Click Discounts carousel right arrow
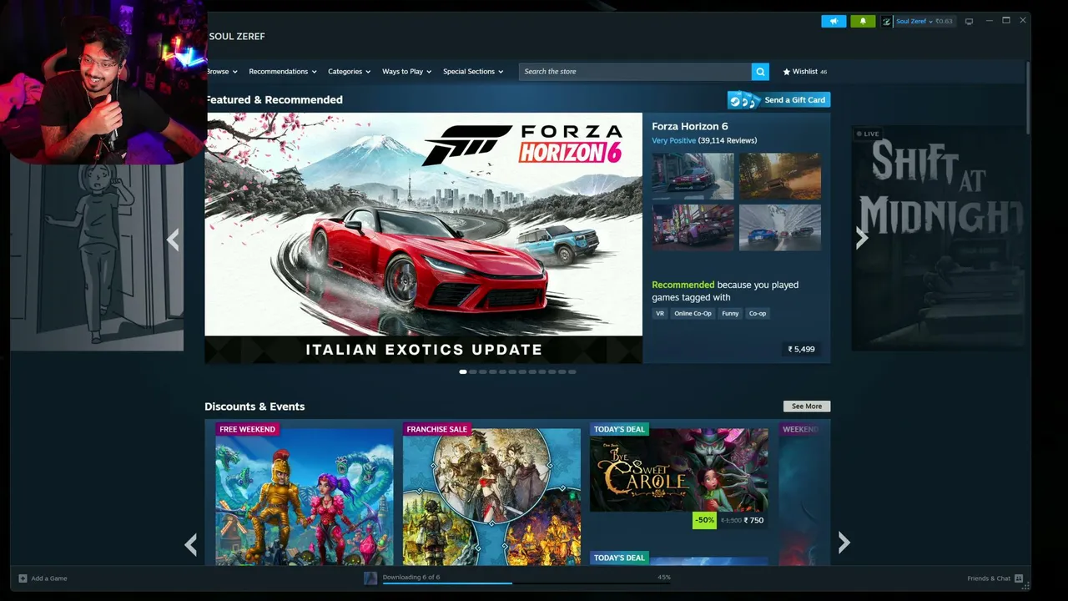The image size is (1068, 601). coord(844,543)
